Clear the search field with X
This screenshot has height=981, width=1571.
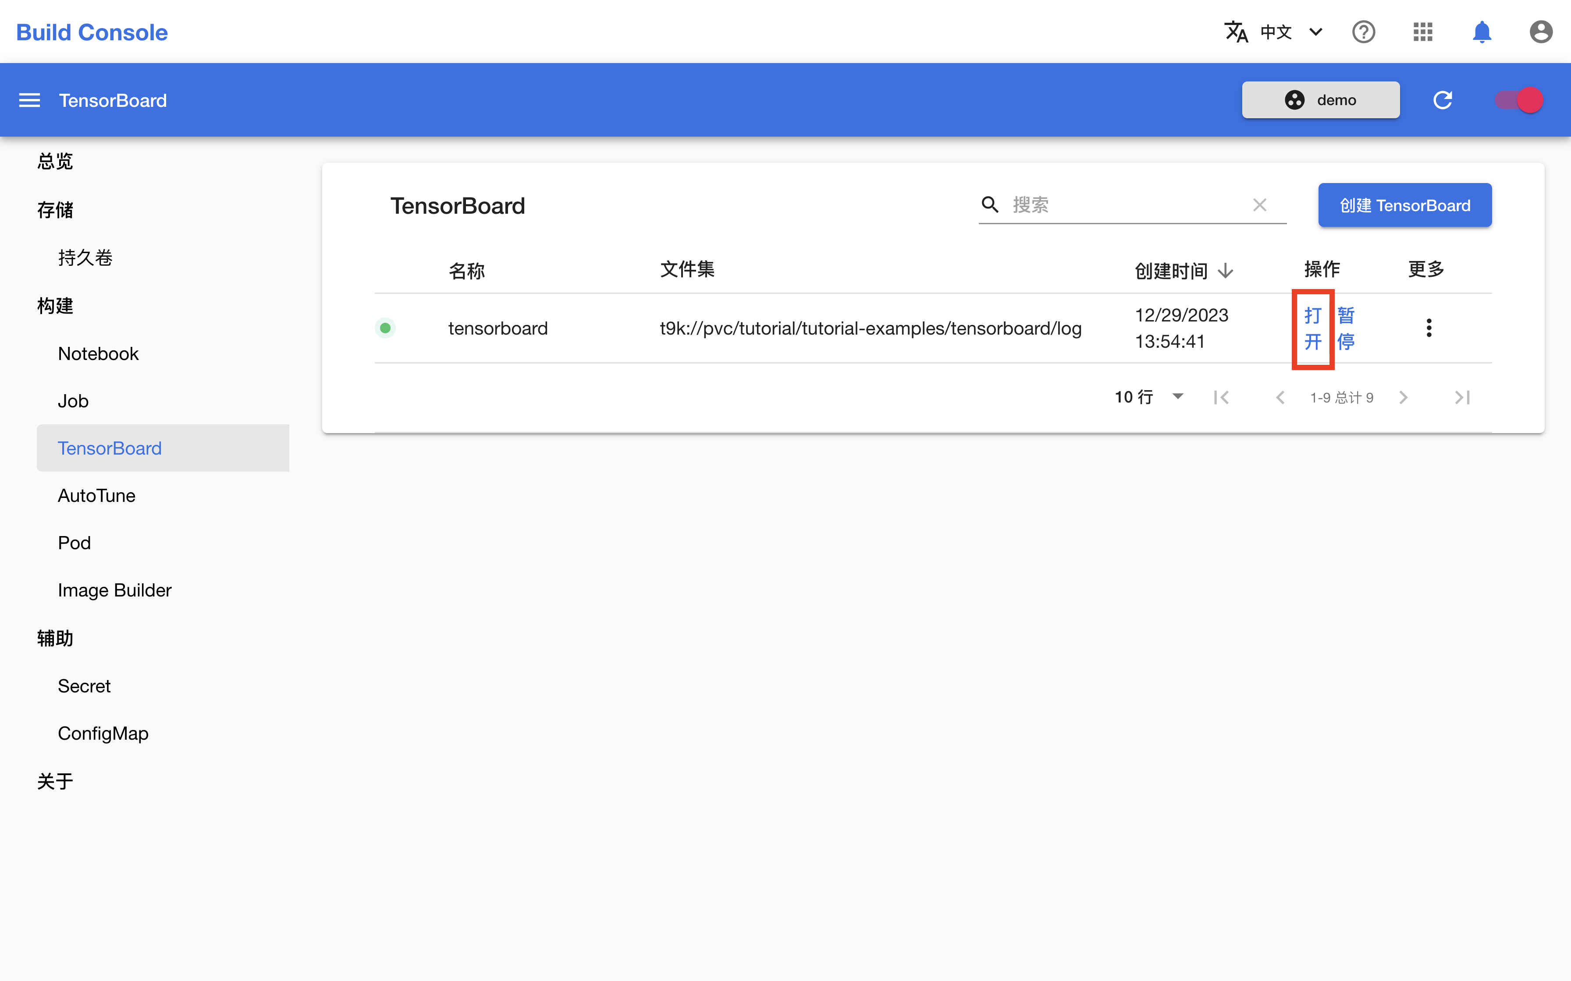[1259, 205]
